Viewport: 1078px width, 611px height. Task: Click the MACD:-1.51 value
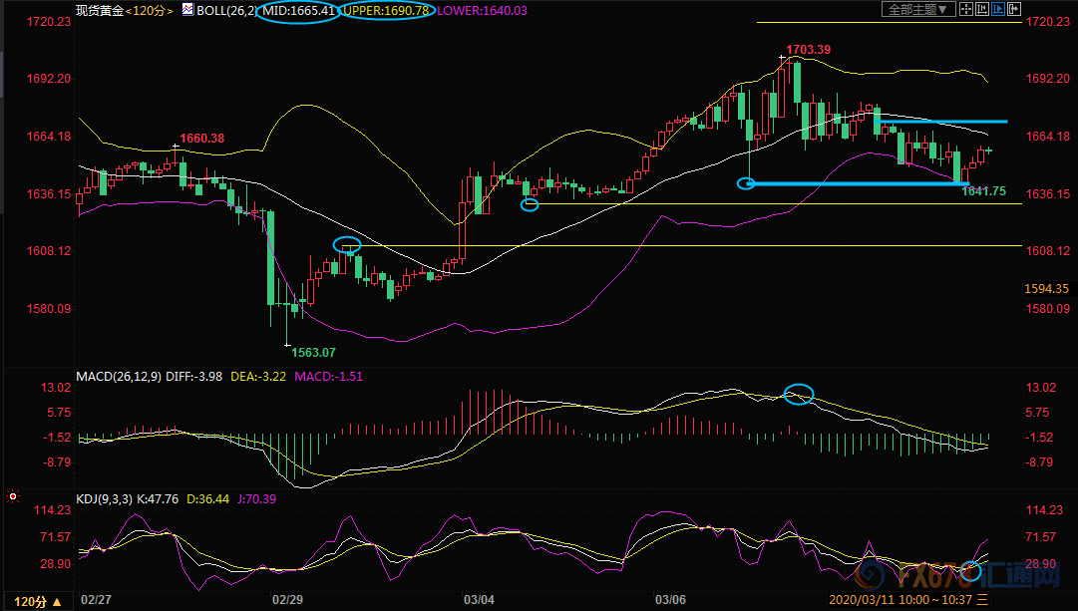[328, 377]
